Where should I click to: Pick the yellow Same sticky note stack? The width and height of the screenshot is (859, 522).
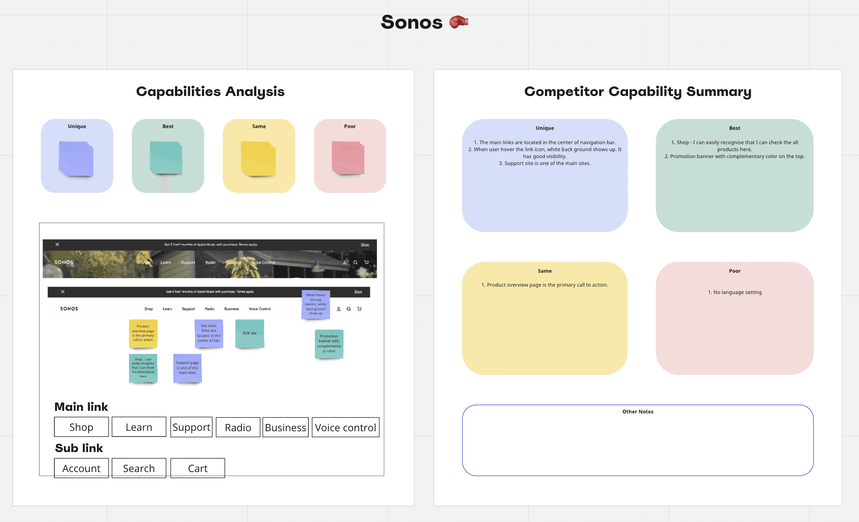[258, 159]
